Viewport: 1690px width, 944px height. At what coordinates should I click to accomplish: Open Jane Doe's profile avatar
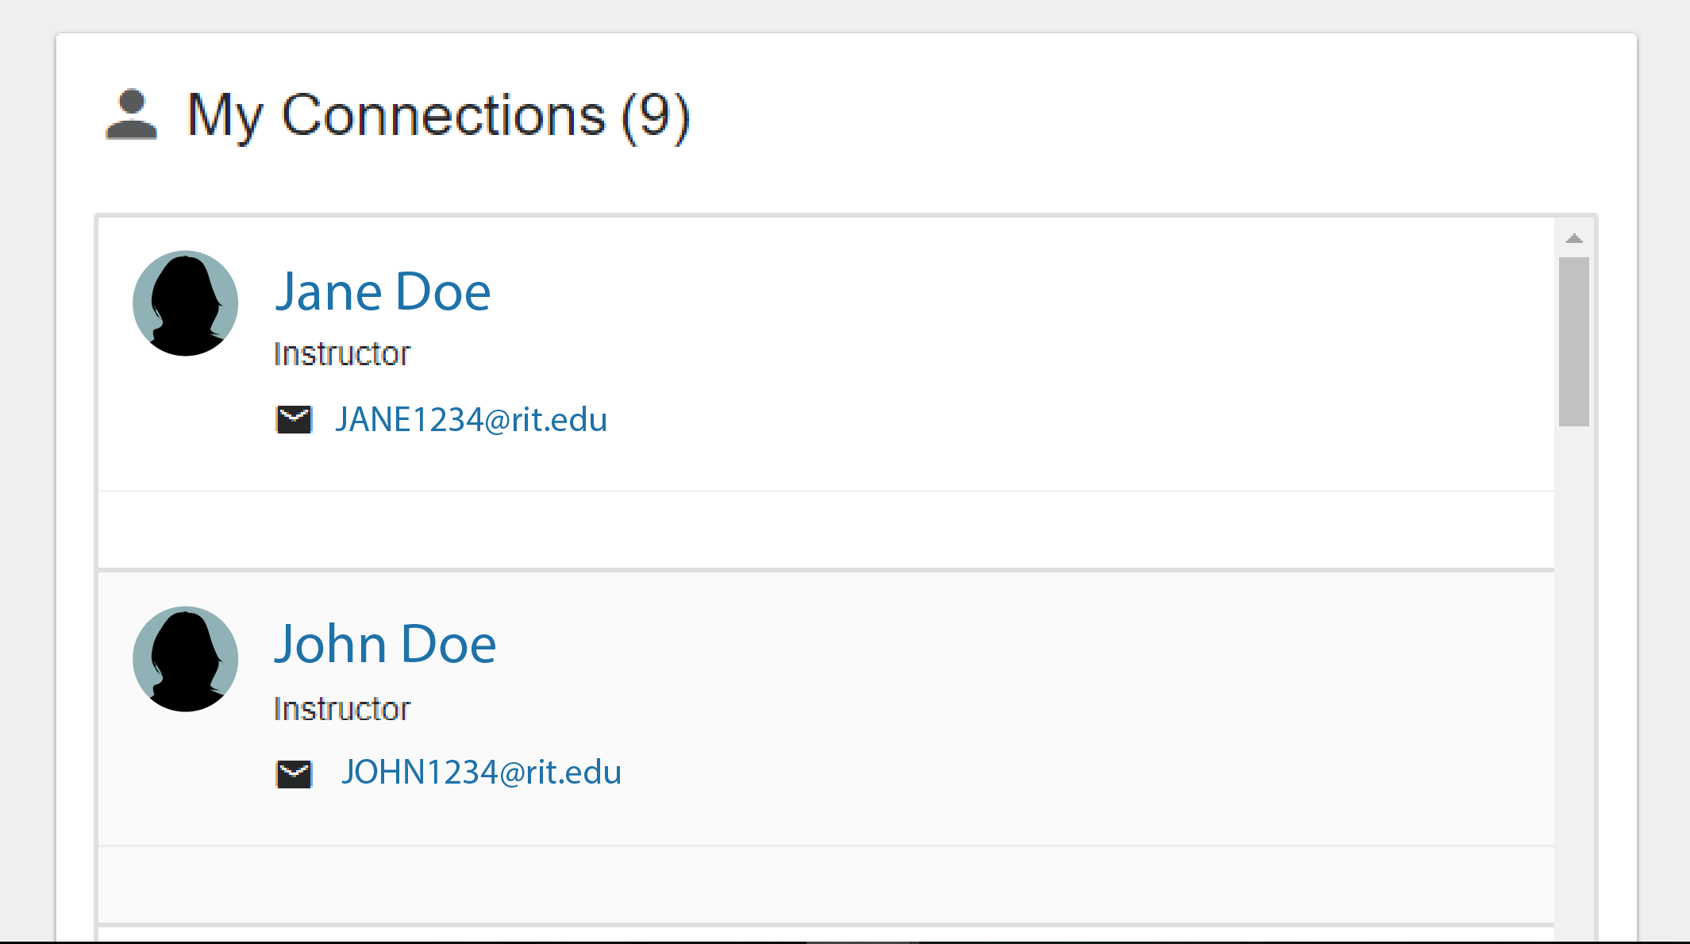point(185,303)
